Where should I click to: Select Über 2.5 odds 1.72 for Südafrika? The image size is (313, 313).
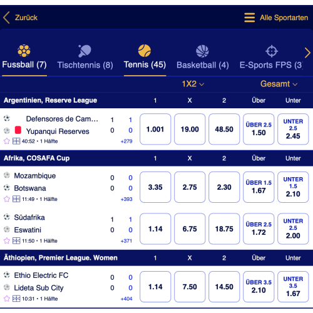click(x=259, y=228)
